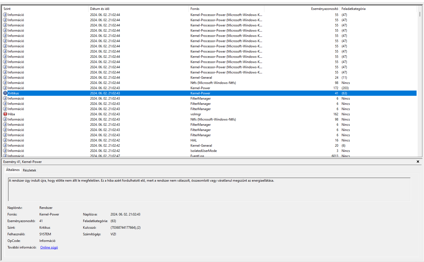Open the Részletek tab
The width and height of the screenshot is (424, 262).
pyautogui.click(x=29, y=170)
